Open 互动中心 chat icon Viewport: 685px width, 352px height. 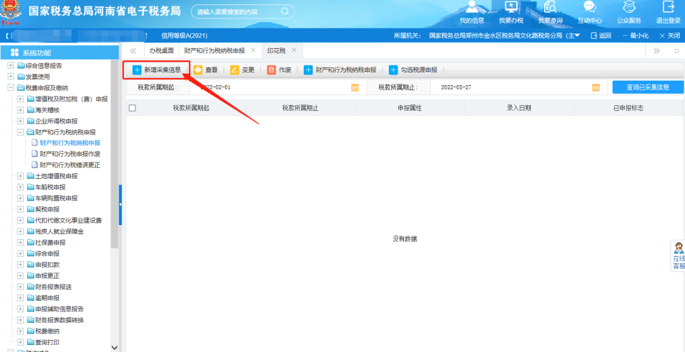point(589,7)
